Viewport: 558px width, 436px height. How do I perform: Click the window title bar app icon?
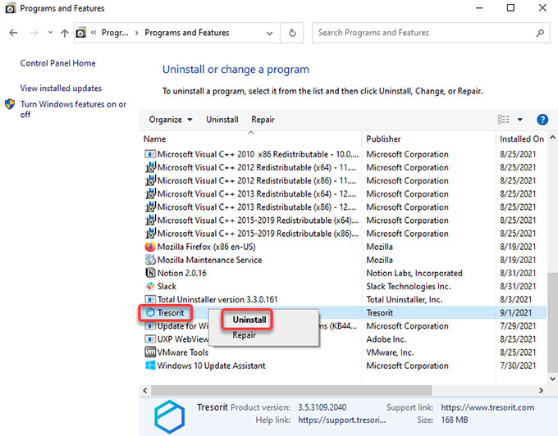point(11,8)
